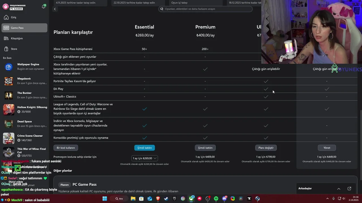Open Kitaplığım library section
Image resolution: width=362 pixels, height=203 pixels.
coord(24,38)
